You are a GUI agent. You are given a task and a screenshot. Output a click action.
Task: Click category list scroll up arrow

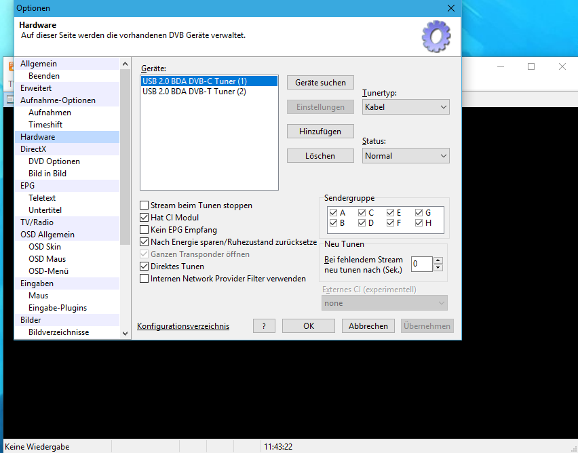[125, 64]
